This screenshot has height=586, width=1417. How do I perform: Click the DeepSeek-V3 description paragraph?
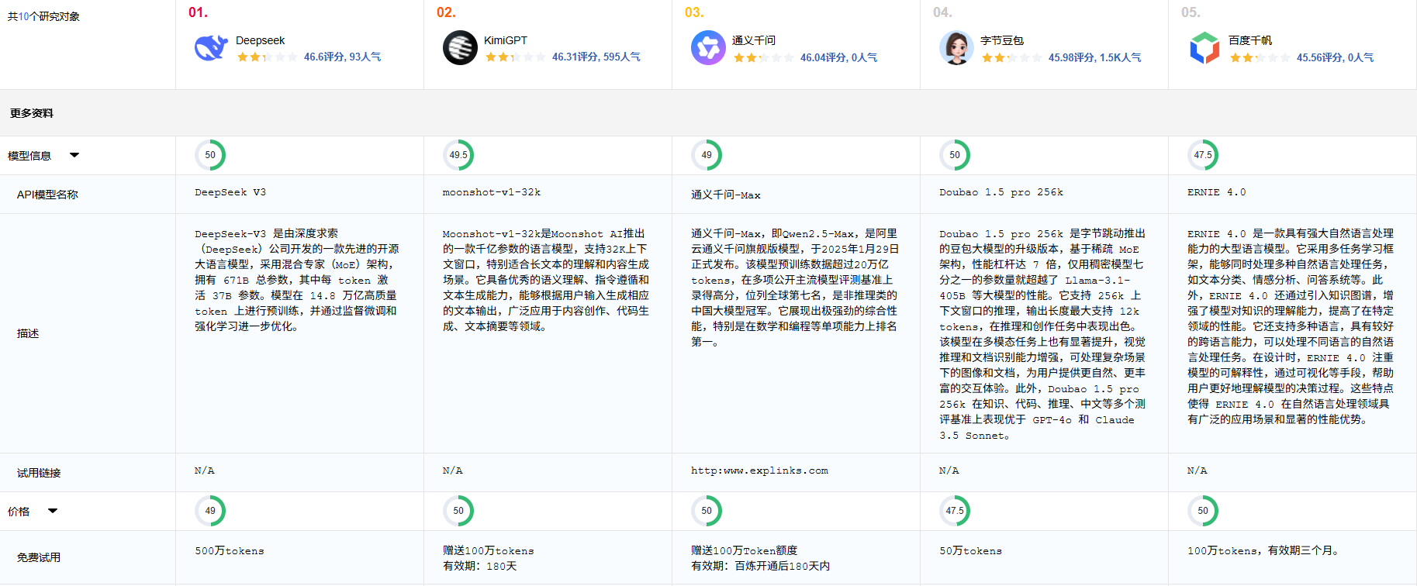click(298, 280)
